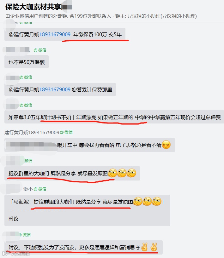Click the last victory hand emoji in the bottom message
Viewport: 224px width, 258px height.
[x=154, y=247]
